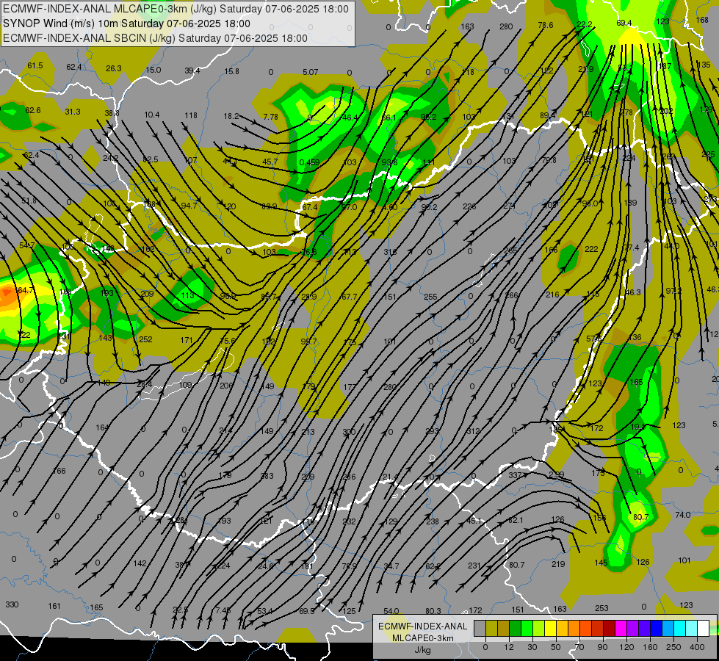Click the J/kg unit label in the legend

[423, 650]
